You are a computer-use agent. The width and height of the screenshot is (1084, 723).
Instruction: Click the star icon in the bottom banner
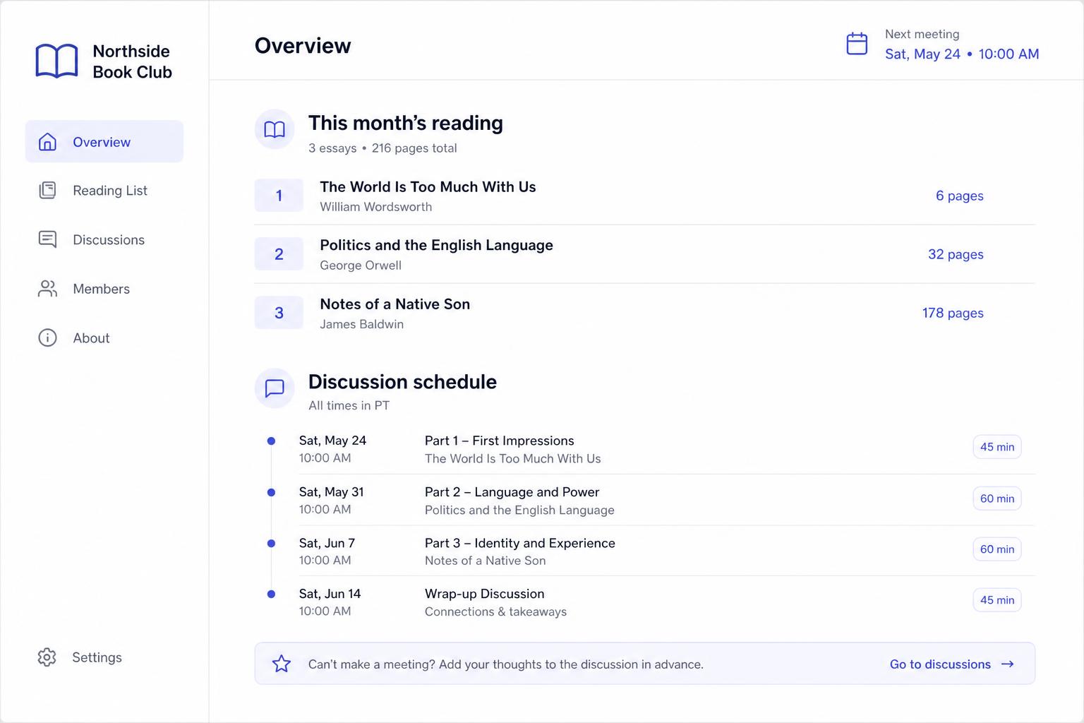(x=282, y=664)
